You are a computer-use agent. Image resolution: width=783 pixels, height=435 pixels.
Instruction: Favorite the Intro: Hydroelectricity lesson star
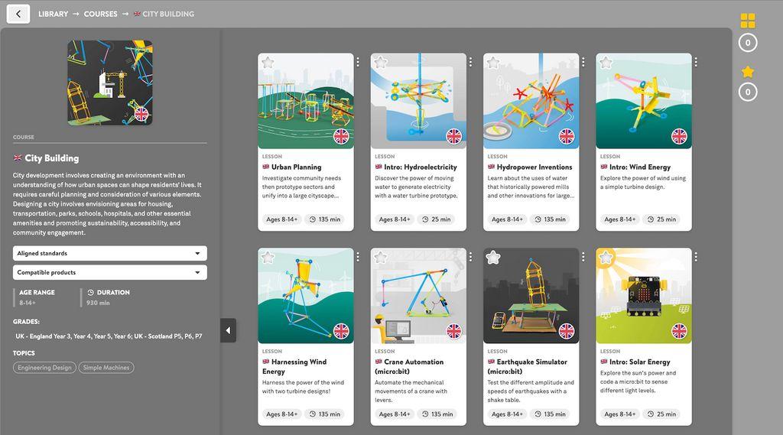pyautogui.click(x=381, y=63)
